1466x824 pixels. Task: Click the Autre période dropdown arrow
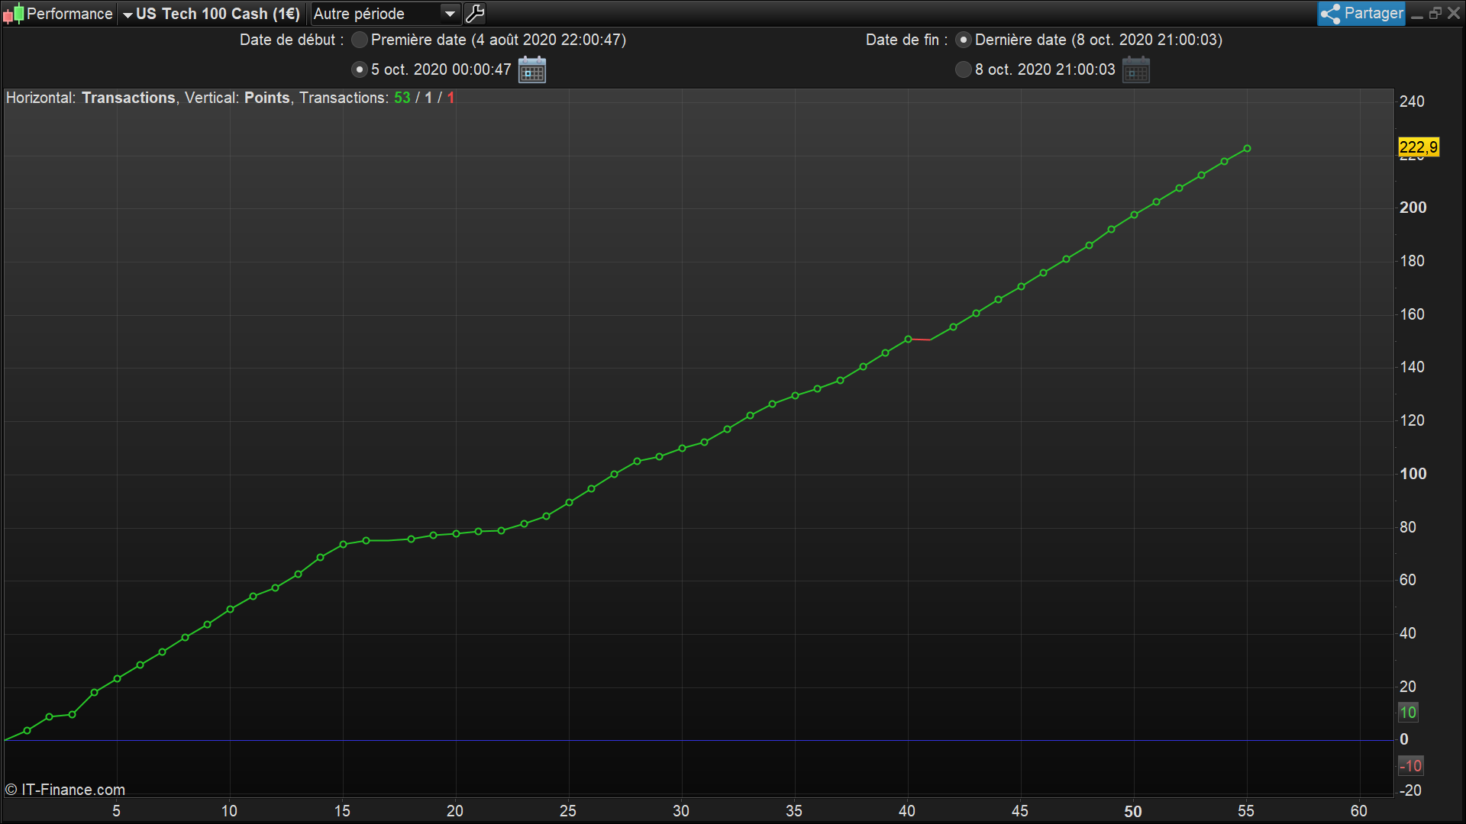450,14
